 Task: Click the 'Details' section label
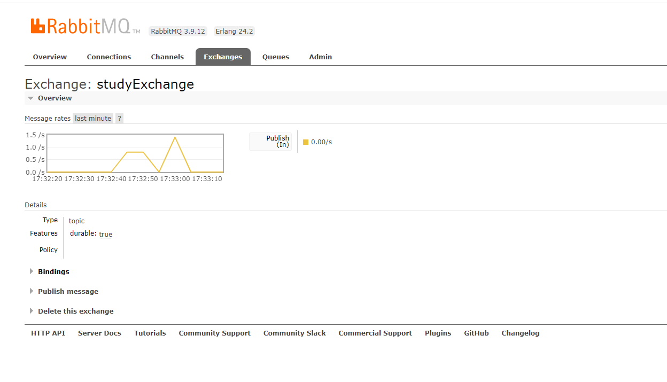(x=35, y=205)
